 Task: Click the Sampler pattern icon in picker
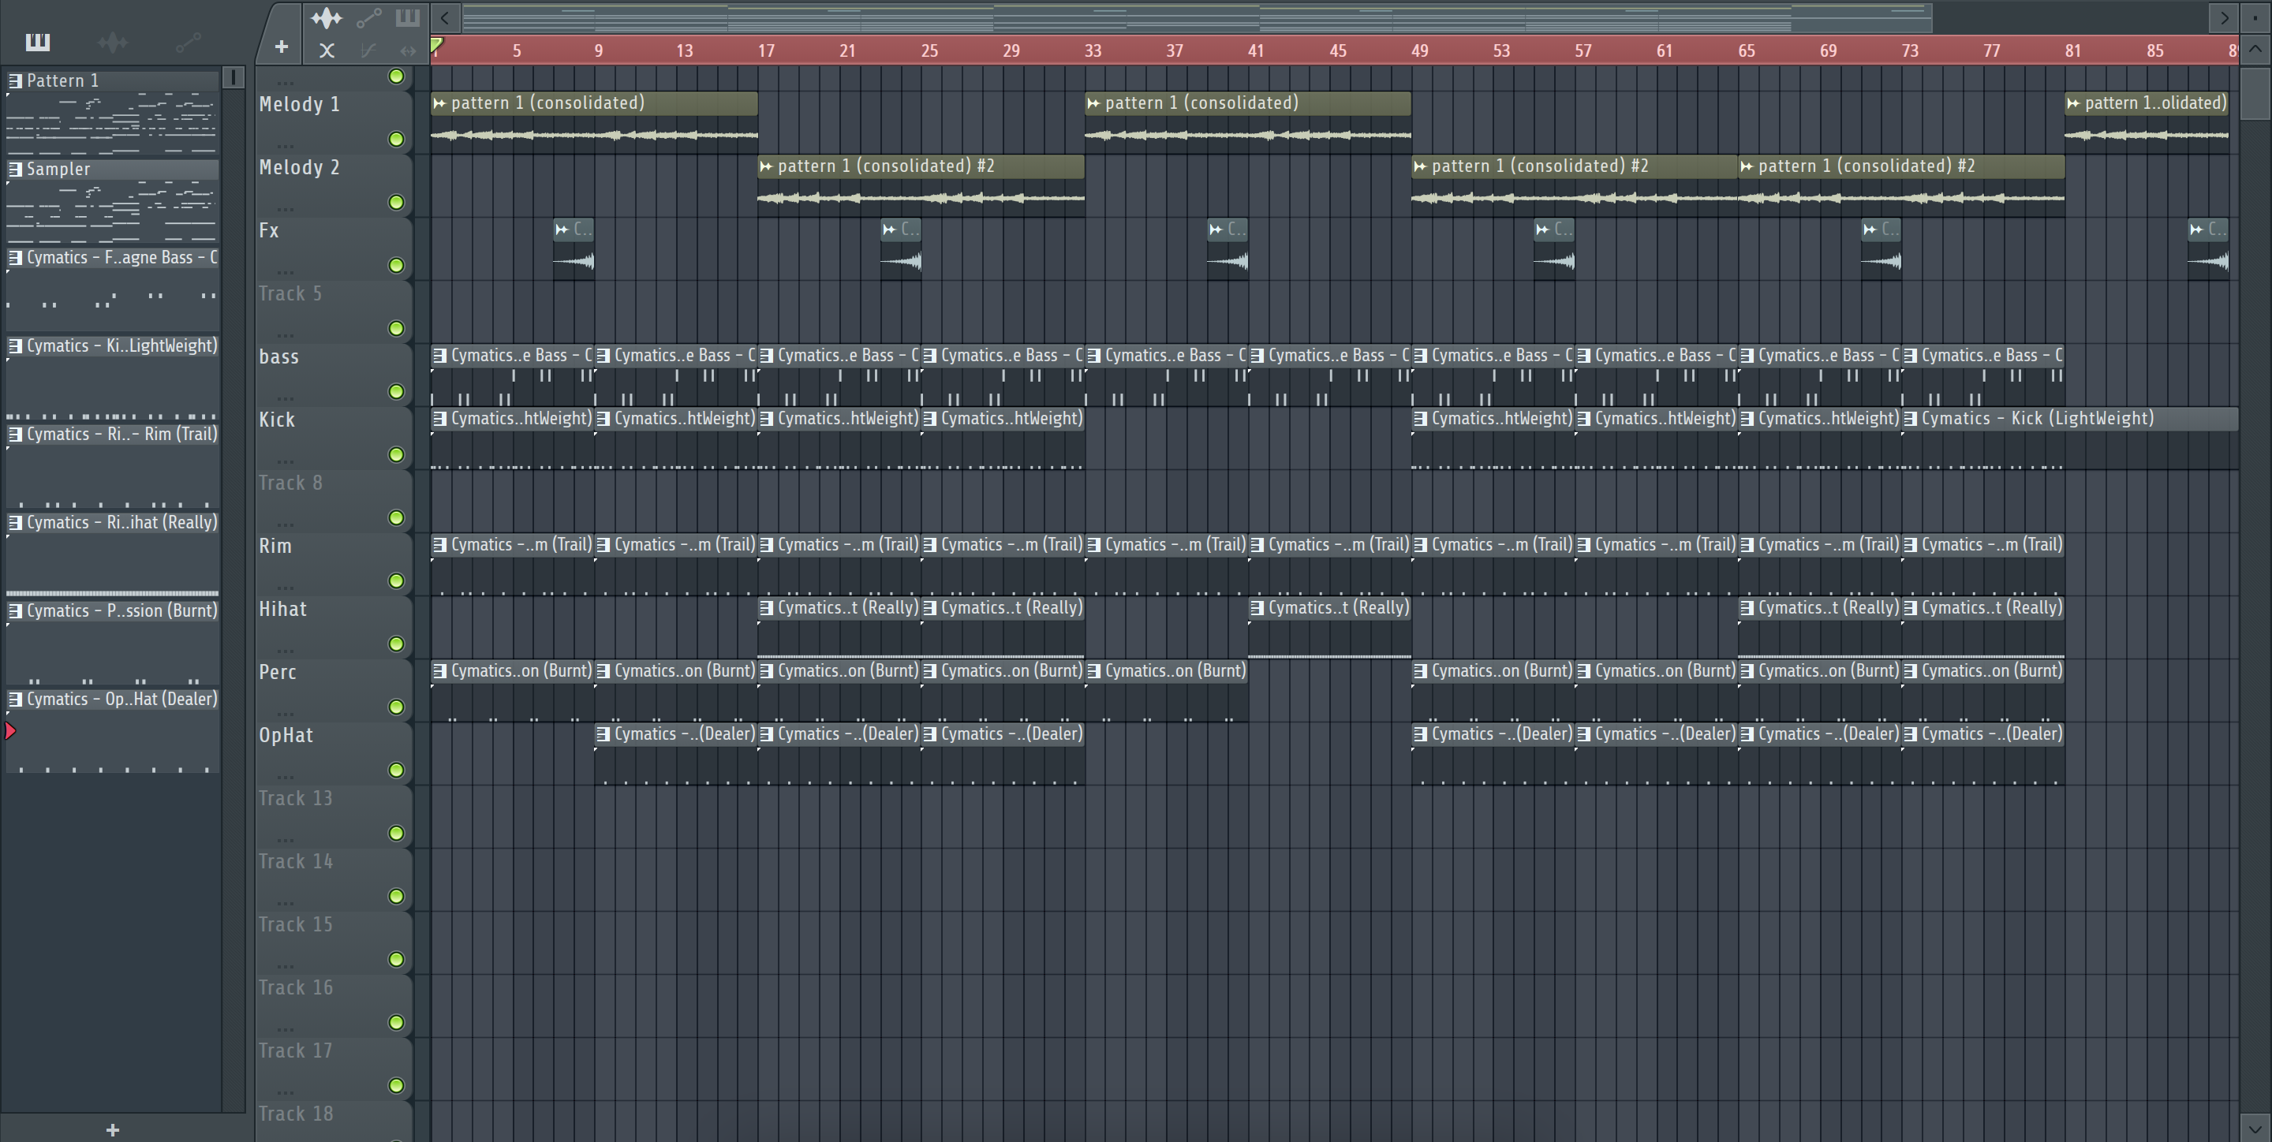[x=15, y=170]
